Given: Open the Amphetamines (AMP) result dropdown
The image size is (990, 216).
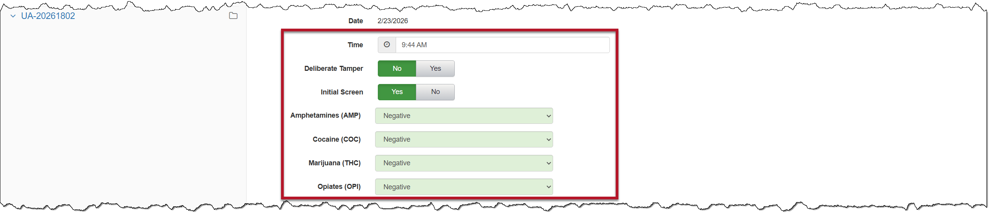Looking at the screenshot, I should (464, 116).
